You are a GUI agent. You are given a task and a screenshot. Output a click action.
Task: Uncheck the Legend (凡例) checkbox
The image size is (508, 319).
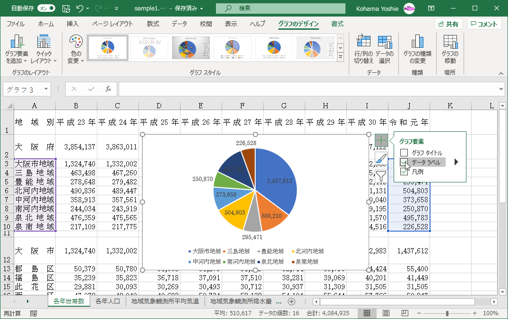404,172
